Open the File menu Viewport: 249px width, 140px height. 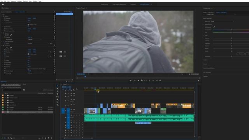(2, 1)
